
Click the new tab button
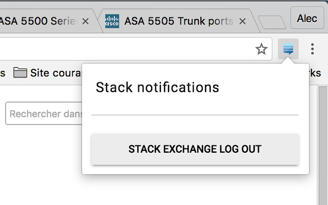tap(272, 22)
